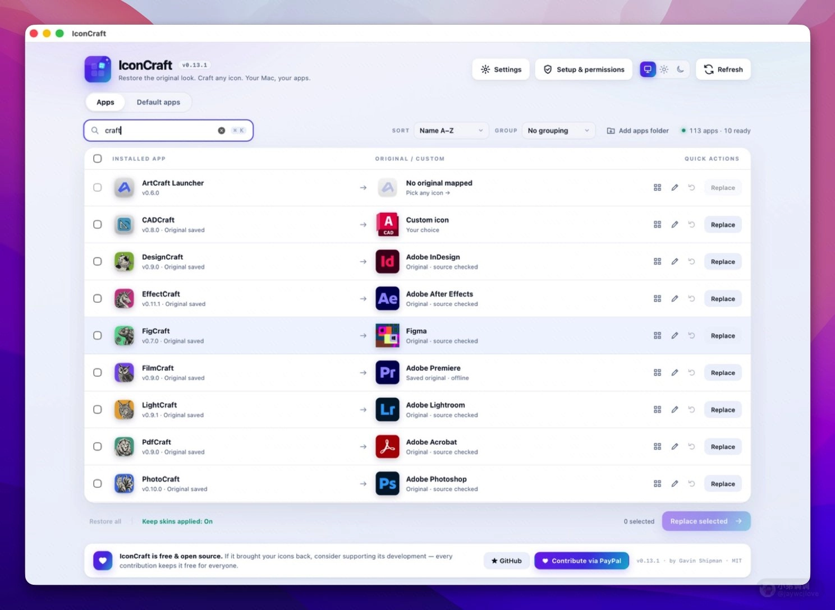Check the LightCraft row checkbox
The height and width of the screenshot is (610, 835).
tap(98, 410)
